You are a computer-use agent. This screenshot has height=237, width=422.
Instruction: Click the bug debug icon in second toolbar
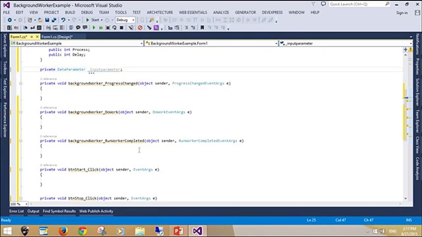[x=108, y=28]
